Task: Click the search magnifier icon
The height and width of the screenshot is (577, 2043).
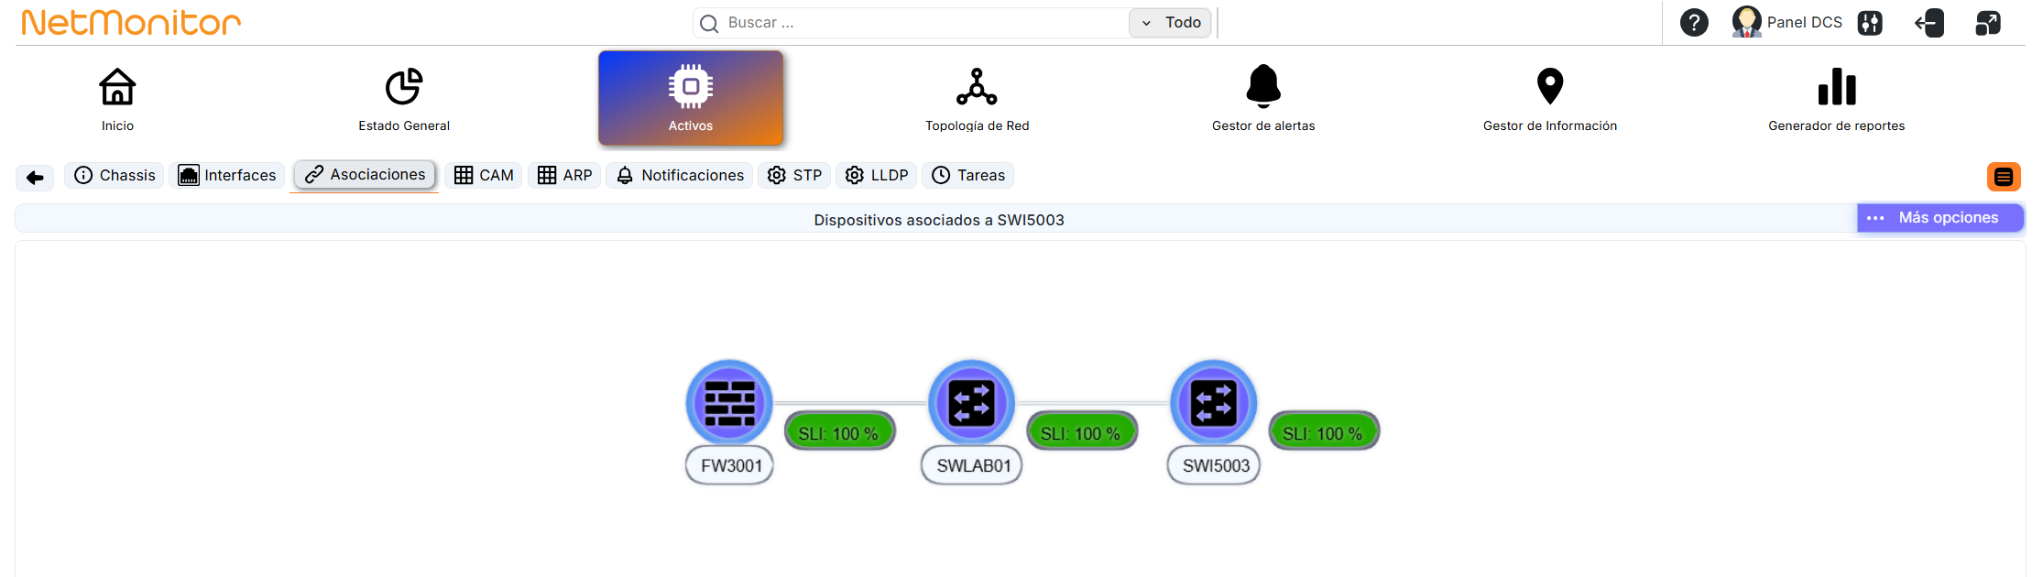Action: 709,24
